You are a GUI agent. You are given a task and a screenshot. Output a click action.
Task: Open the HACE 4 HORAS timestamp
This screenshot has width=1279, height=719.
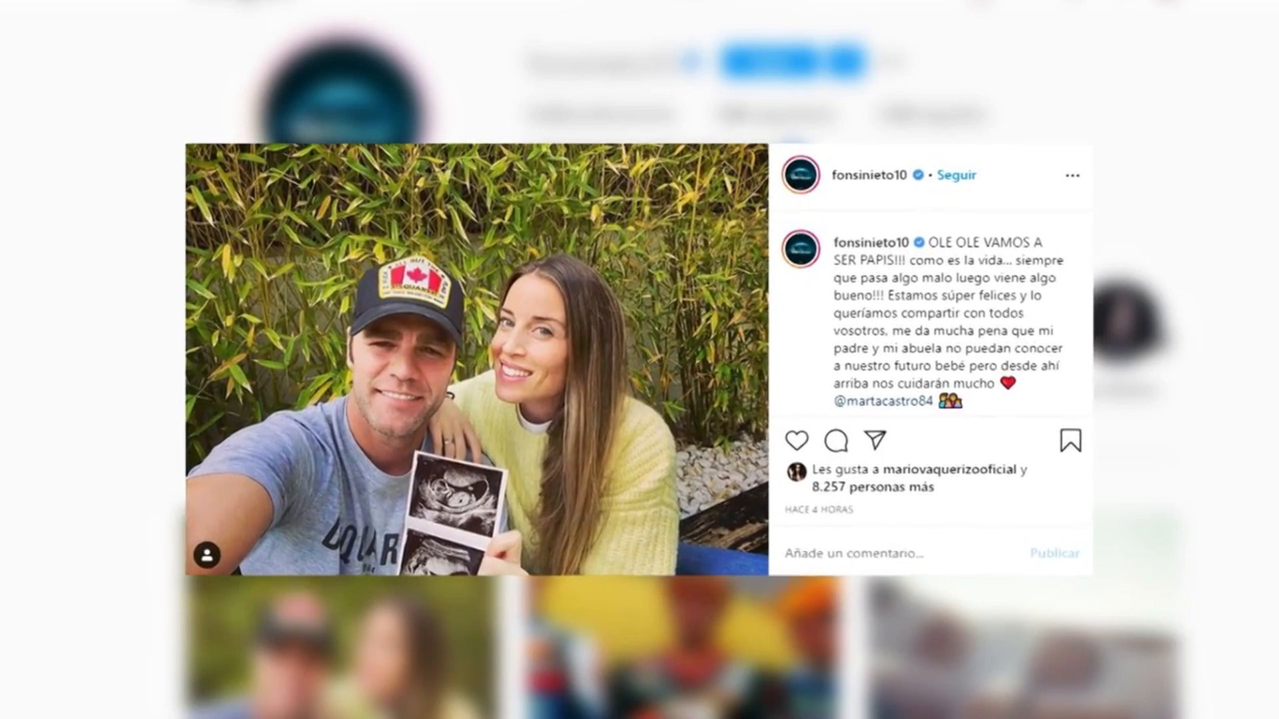(x=819, y=510)
